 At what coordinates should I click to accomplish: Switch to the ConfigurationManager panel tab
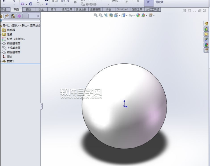[13, 16]
